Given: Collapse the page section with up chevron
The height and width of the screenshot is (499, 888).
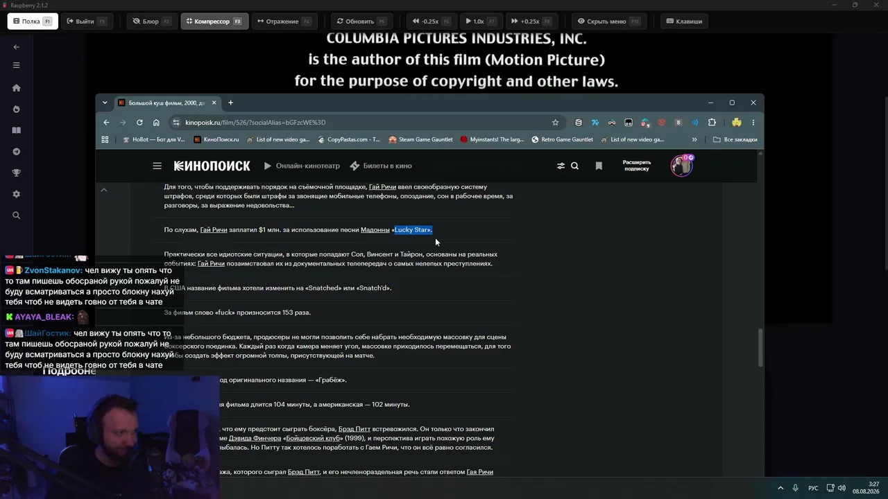Looking at the screenshot, I should click(104, 190).
